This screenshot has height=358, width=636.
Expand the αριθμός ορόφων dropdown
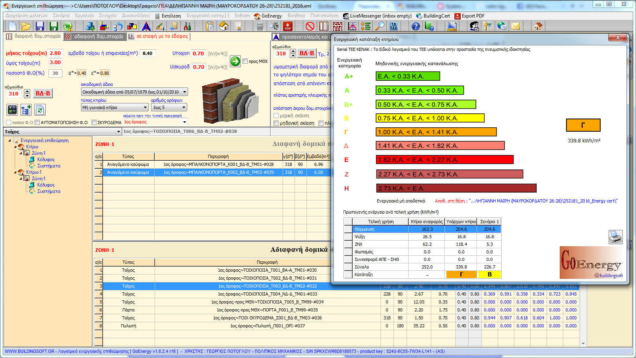coord(184,107)
